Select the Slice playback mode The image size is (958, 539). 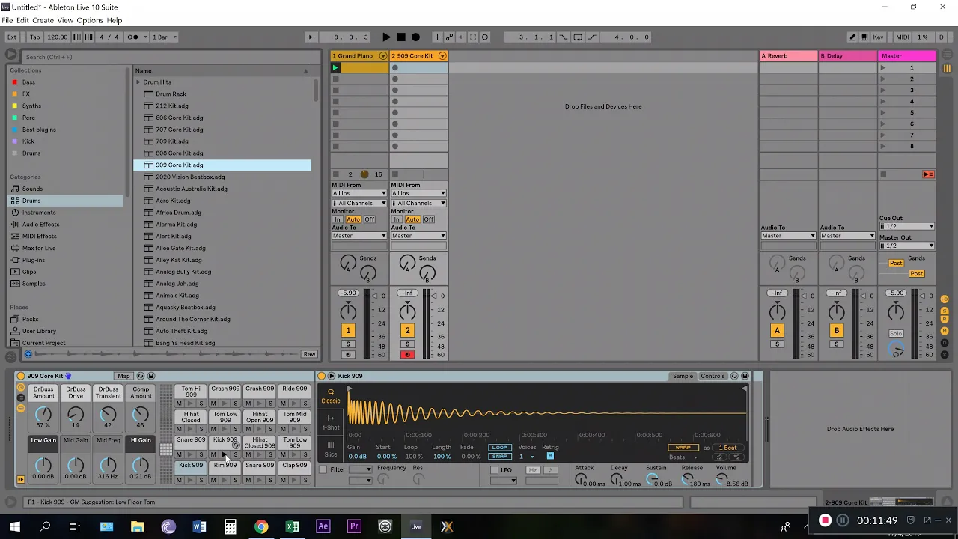pos(331,449)
